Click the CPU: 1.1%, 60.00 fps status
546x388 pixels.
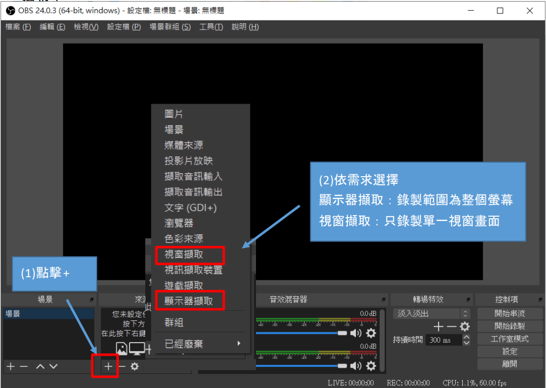(474, 383)
